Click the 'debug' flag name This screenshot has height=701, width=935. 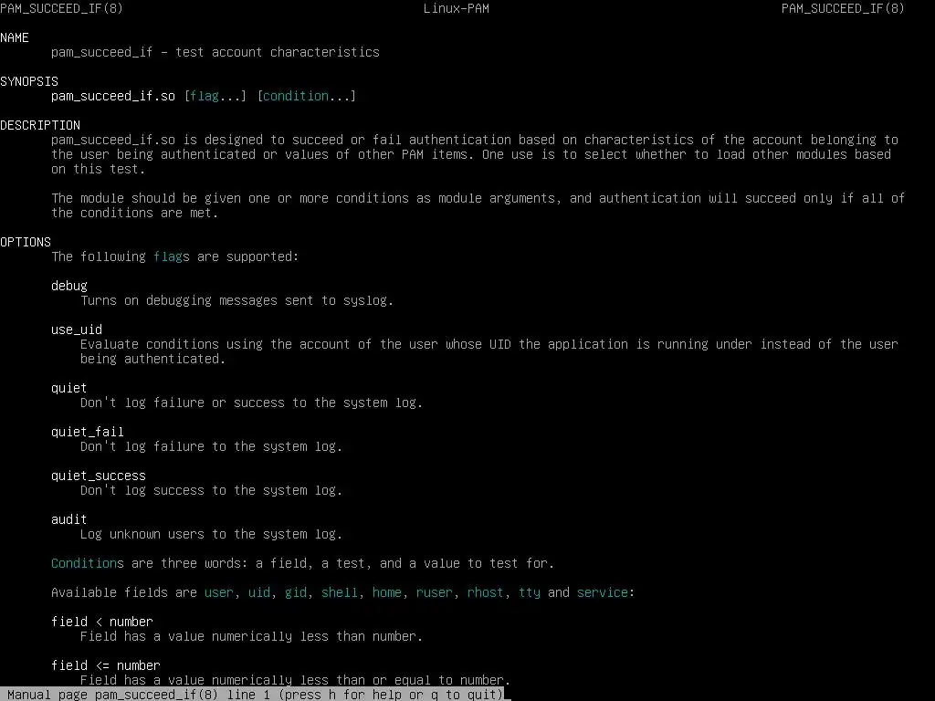69,286
